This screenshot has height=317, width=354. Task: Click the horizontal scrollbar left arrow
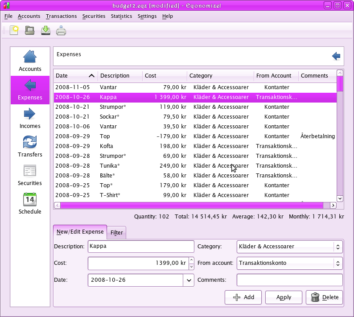(x=58, y=205)
